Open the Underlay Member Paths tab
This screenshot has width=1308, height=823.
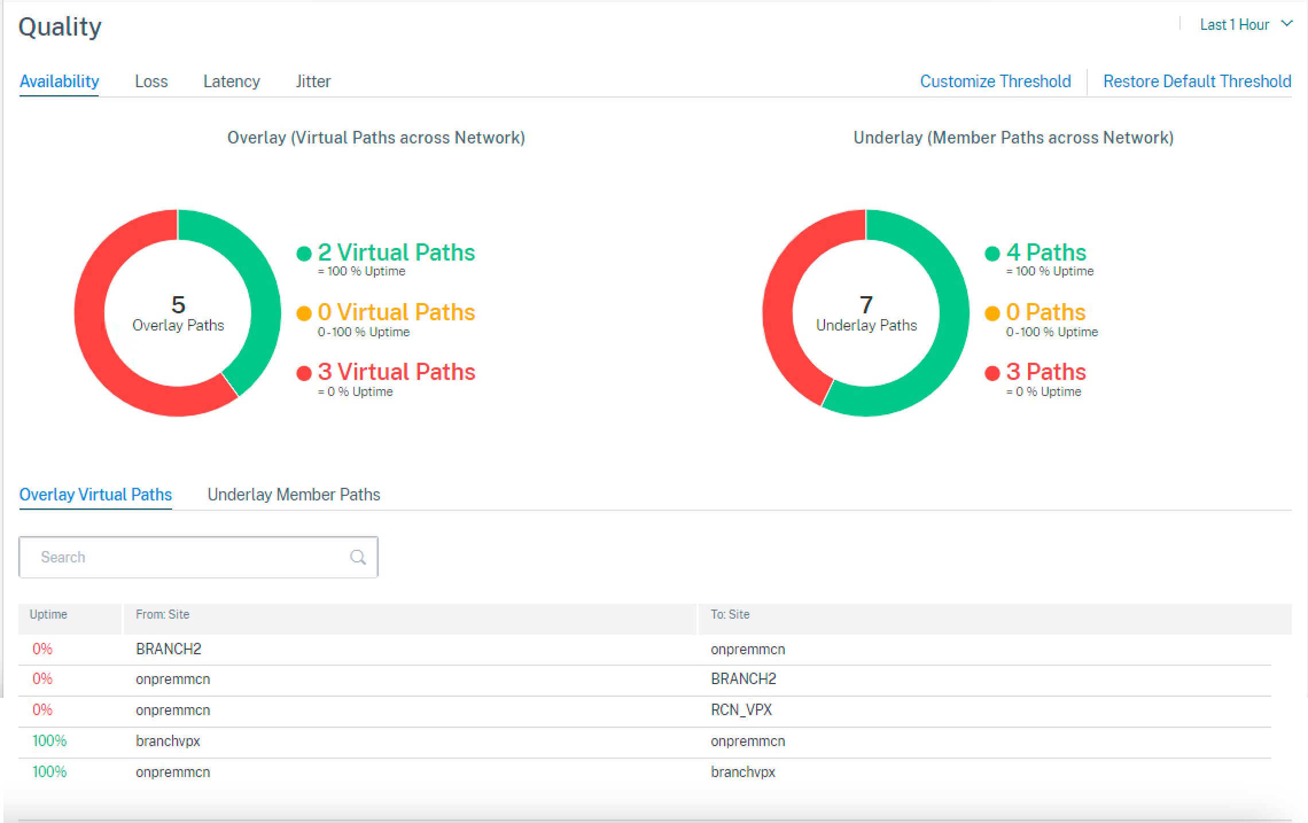(294, 495)
